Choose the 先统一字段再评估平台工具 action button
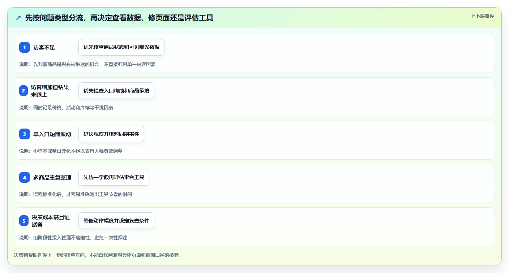This screenshot has height=273, width=509. coord(114,177)
